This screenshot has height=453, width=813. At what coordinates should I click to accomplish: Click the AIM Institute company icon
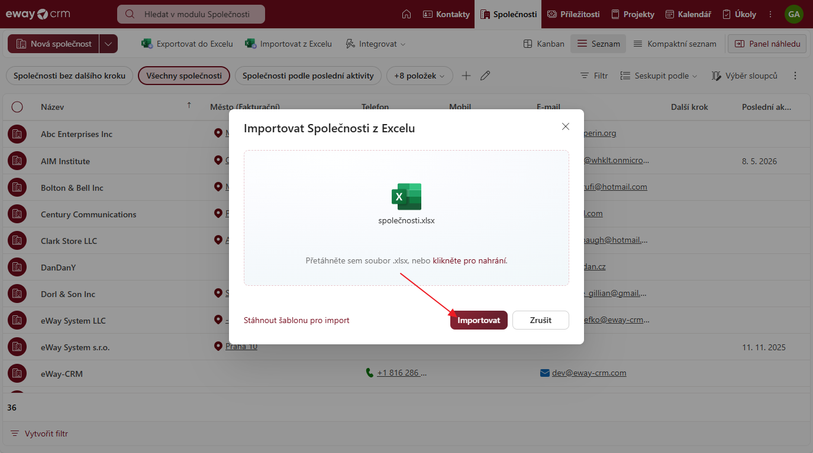pyautogui.click(x=17, y=161)
